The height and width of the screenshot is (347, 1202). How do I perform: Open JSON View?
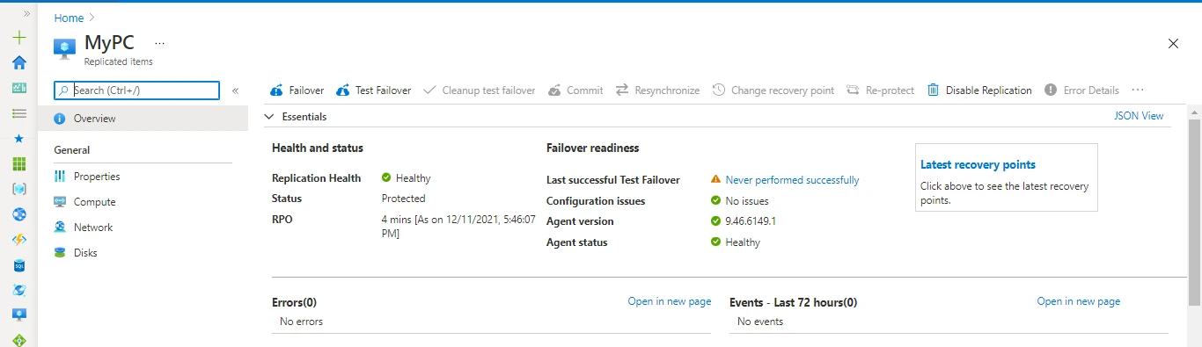coord(1139,116)
